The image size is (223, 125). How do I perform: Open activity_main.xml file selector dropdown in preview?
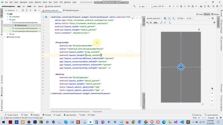[x=154, y=18]
